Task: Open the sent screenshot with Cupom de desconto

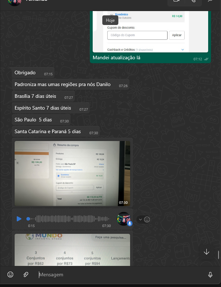Action: coord(150,31)
